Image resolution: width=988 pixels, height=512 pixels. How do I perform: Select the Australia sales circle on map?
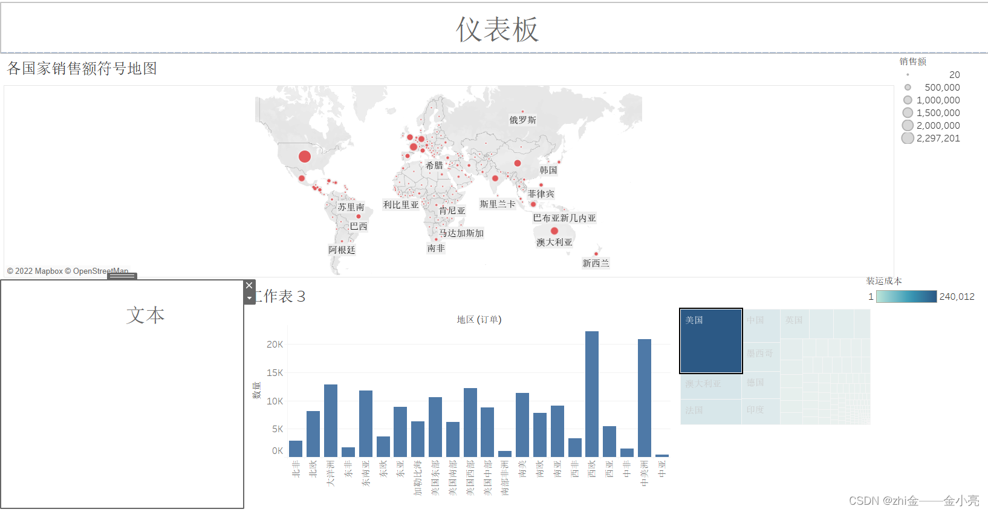point(554,231)
